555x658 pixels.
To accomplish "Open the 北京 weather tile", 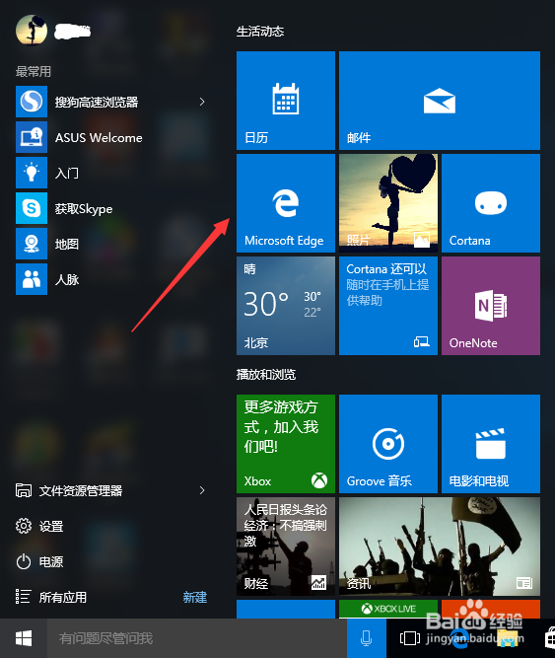I will [x=286, y=306].
